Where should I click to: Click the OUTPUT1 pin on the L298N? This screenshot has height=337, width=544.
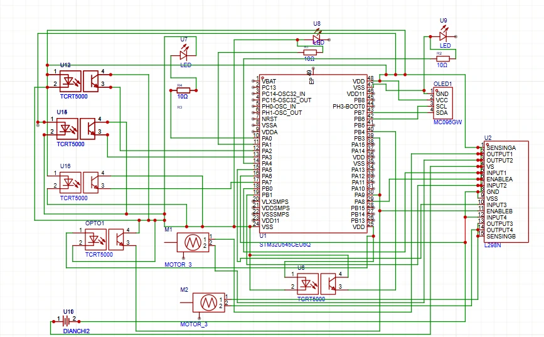click(499, 154)
